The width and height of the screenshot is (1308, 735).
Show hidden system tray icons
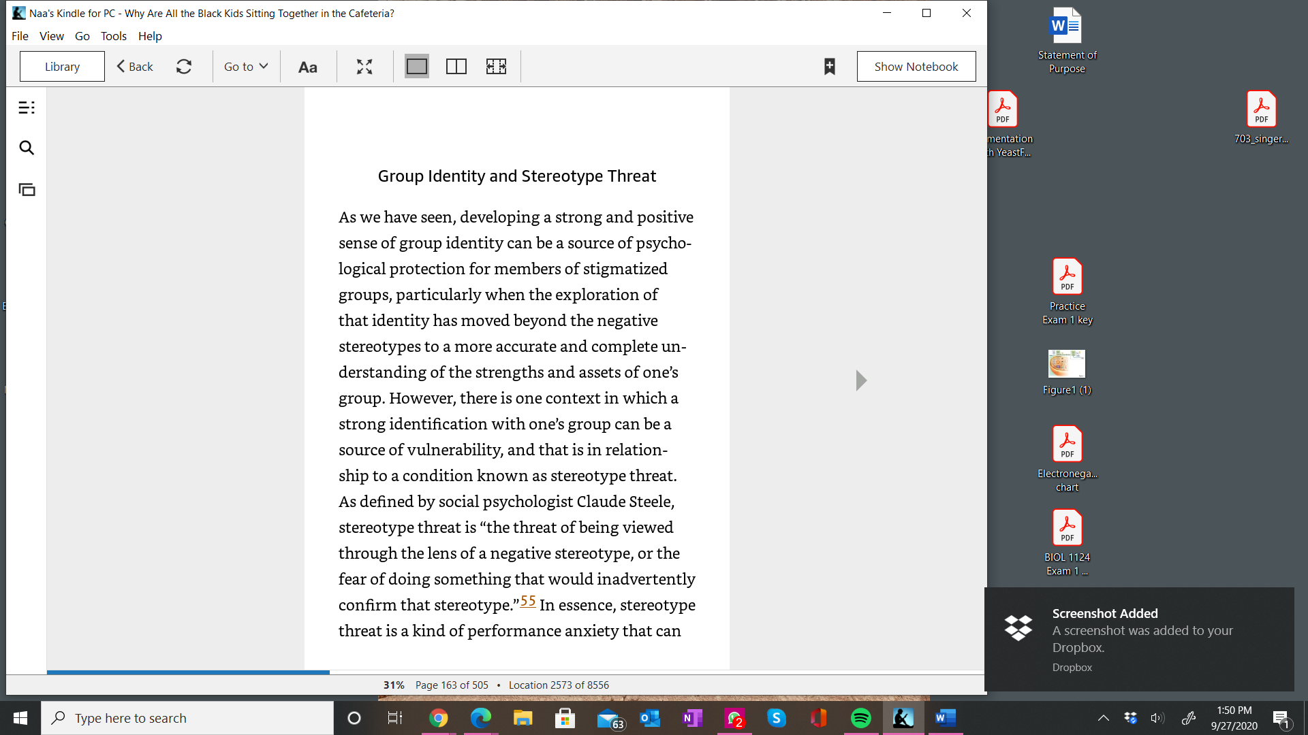pos(1104,718)
